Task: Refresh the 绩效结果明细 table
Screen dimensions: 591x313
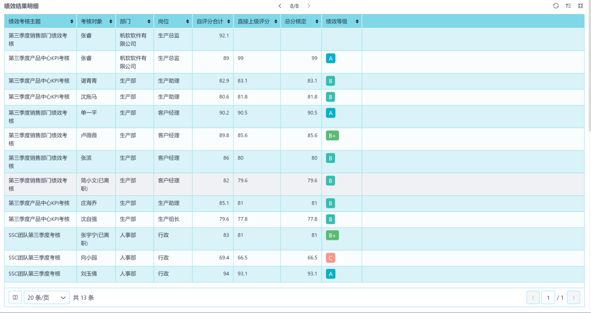Action: tap(556, 6)
